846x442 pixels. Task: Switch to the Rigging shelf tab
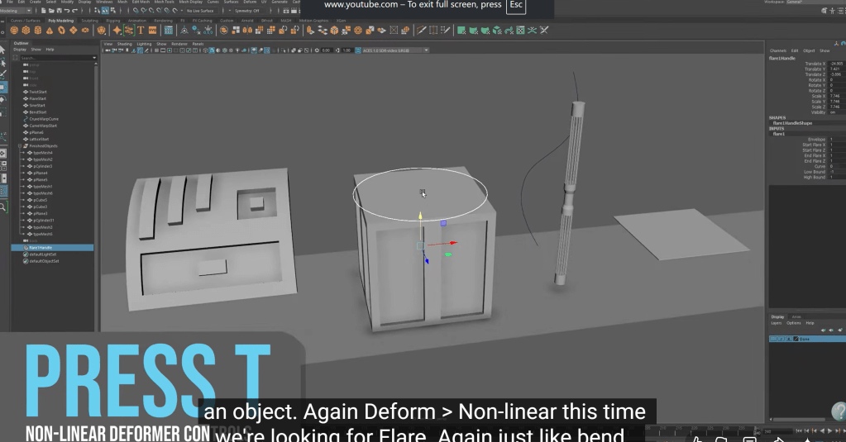tap(112, 21)
